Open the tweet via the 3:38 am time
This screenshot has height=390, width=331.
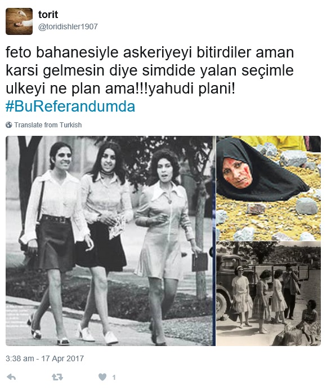click(20, 358)
